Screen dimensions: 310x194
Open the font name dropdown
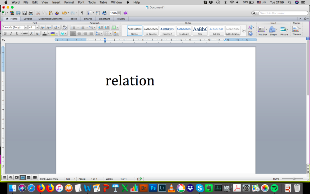tap(26, 28)
